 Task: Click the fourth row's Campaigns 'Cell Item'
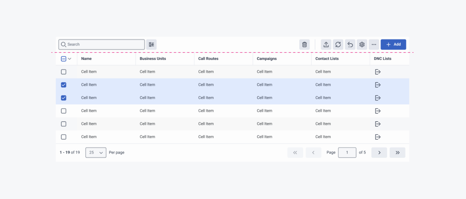coord(264,111)
